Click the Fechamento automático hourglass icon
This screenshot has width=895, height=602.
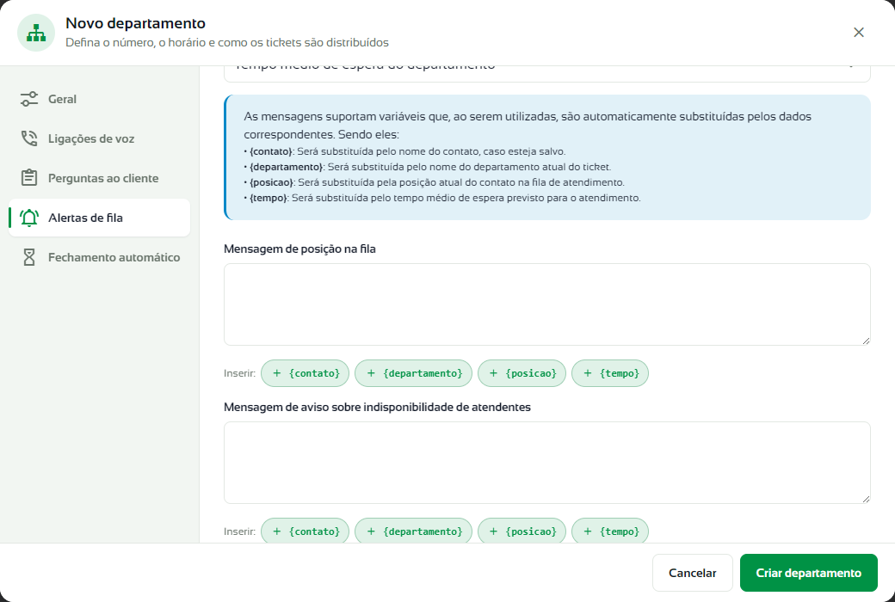[29, 257]
